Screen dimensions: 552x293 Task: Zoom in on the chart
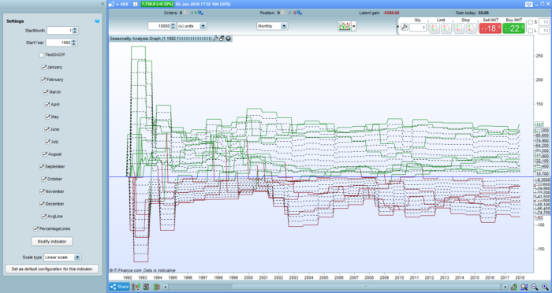pos(545,287)
